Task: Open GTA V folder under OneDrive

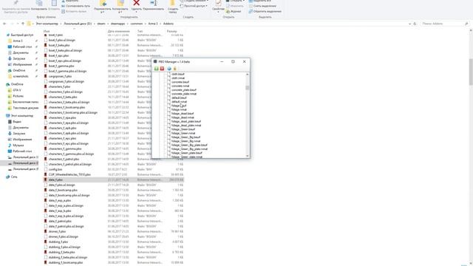Action: 17,90
